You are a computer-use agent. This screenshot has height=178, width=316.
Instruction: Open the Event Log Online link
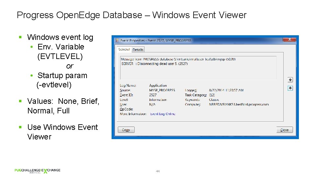point(163,114)
